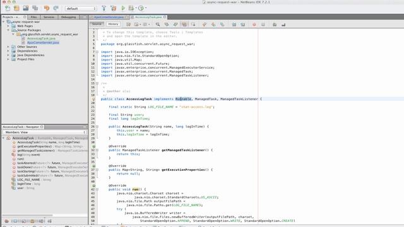Run the project with green play icon
This screenshot has width=404, height=227.
point(123,8)
